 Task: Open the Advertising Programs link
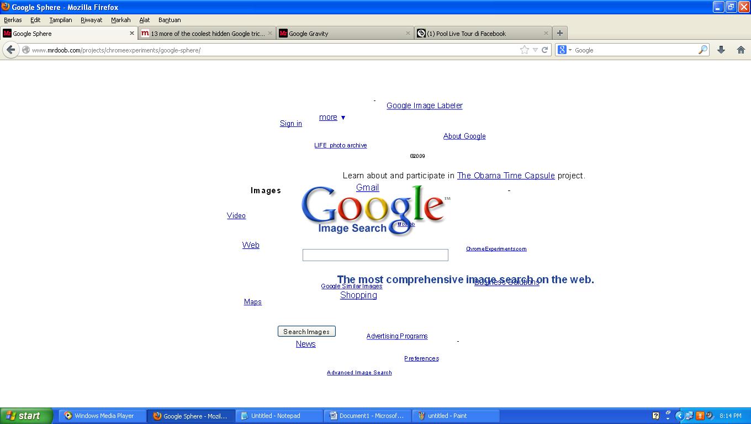tap(397, 336)
